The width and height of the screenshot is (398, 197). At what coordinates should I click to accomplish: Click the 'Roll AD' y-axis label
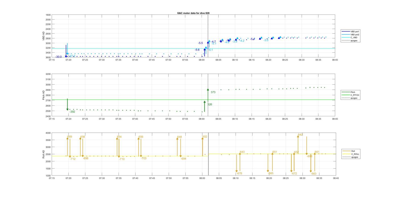[44, 154]
